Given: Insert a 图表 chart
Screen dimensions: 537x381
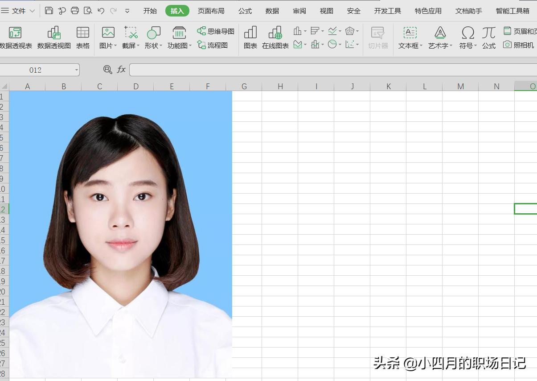Looking at the screenshot, I should click(250, 38).
